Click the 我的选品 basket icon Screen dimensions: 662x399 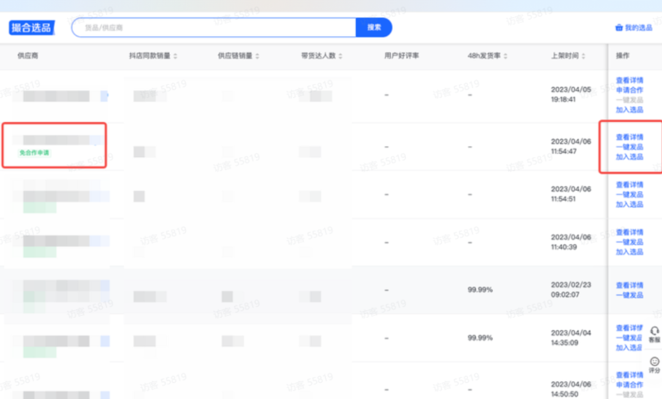(x=618, y=28)
